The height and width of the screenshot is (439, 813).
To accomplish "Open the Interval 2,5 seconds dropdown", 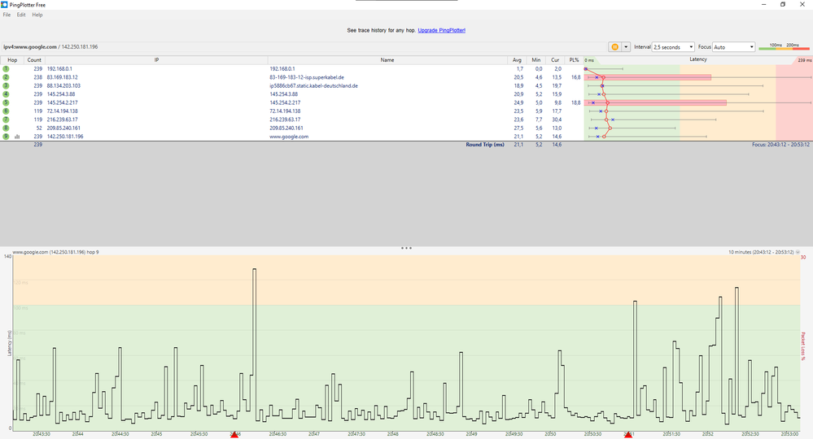I will [673, 46].
